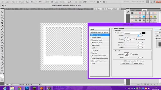The height and width of the screenshot is (90, 161).
Task: Select the Move tool in the toolbox
Action: [2, 12]
